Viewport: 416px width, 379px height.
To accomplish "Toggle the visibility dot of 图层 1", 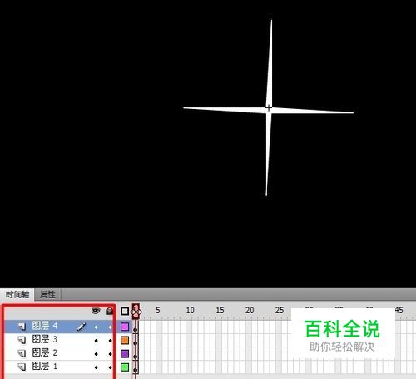I will point(96,367).
